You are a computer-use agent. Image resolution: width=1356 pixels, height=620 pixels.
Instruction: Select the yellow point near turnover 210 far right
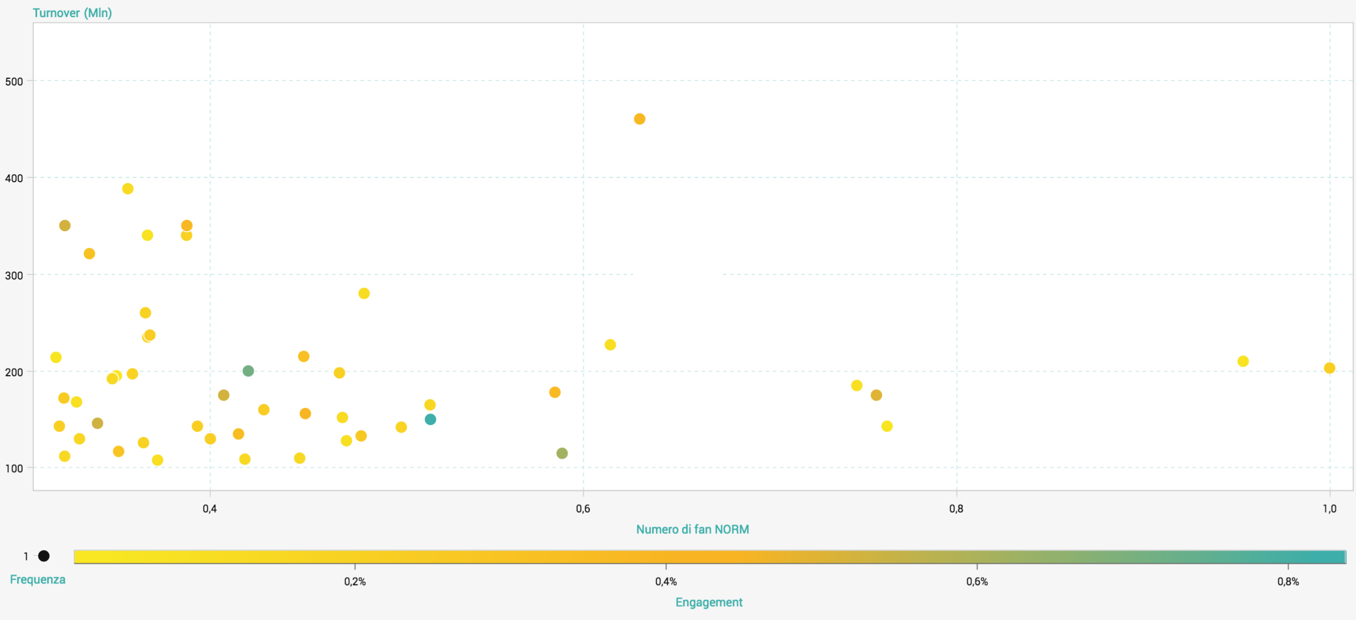point(1243,361)
